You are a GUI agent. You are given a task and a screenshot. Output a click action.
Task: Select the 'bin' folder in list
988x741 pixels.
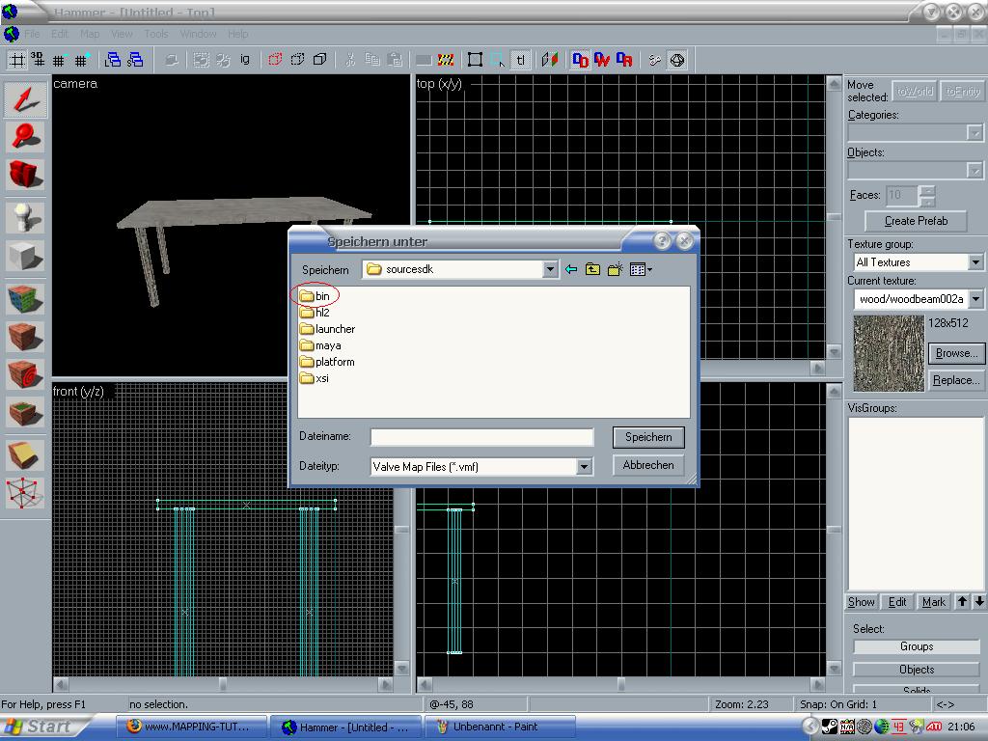(x=316, y=296)
